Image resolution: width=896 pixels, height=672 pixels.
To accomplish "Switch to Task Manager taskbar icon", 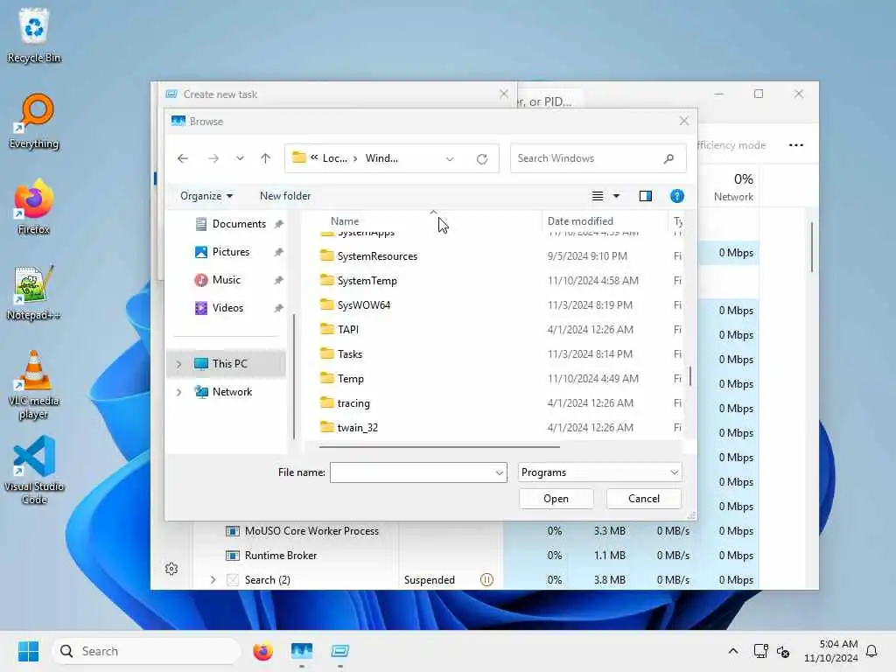I will [x=302, y=651].
